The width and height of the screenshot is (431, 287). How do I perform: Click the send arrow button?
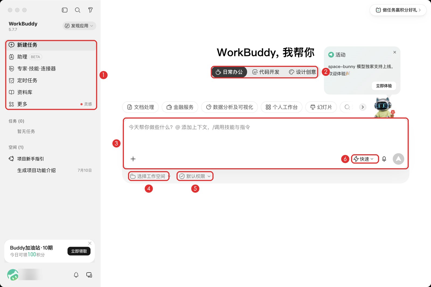[398, 159]
